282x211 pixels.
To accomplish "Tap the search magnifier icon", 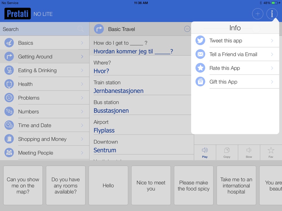I will pos(80,29).
